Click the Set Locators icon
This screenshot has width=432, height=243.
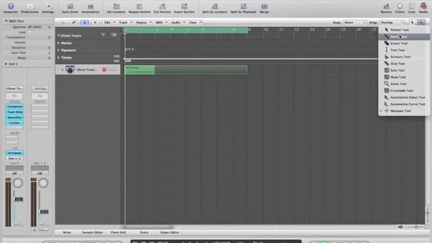(116, 8)
